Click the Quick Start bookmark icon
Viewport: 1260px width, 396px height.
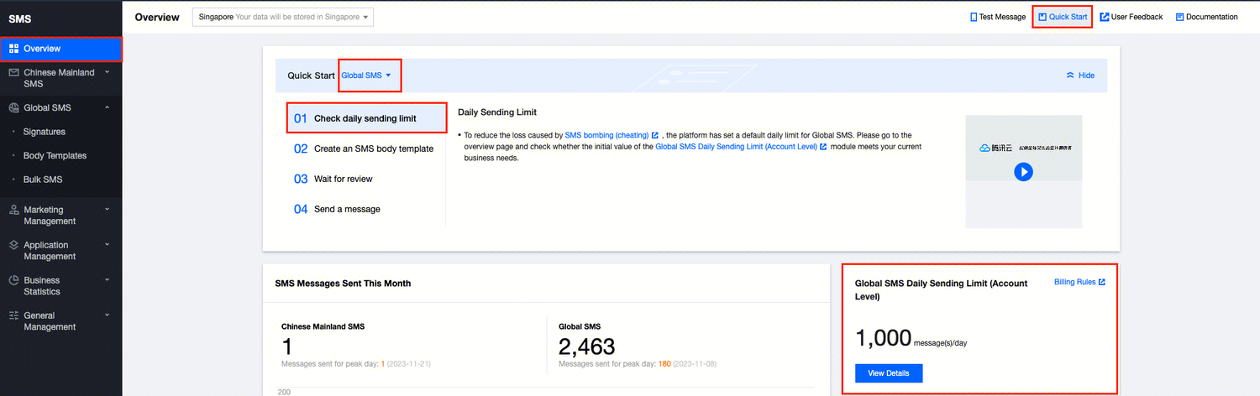[1042, 17]
